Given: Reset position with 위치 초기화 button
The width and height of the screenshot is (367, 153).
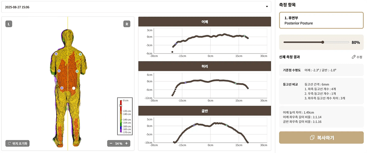Looking at the screenshot, I should point(17,143).
